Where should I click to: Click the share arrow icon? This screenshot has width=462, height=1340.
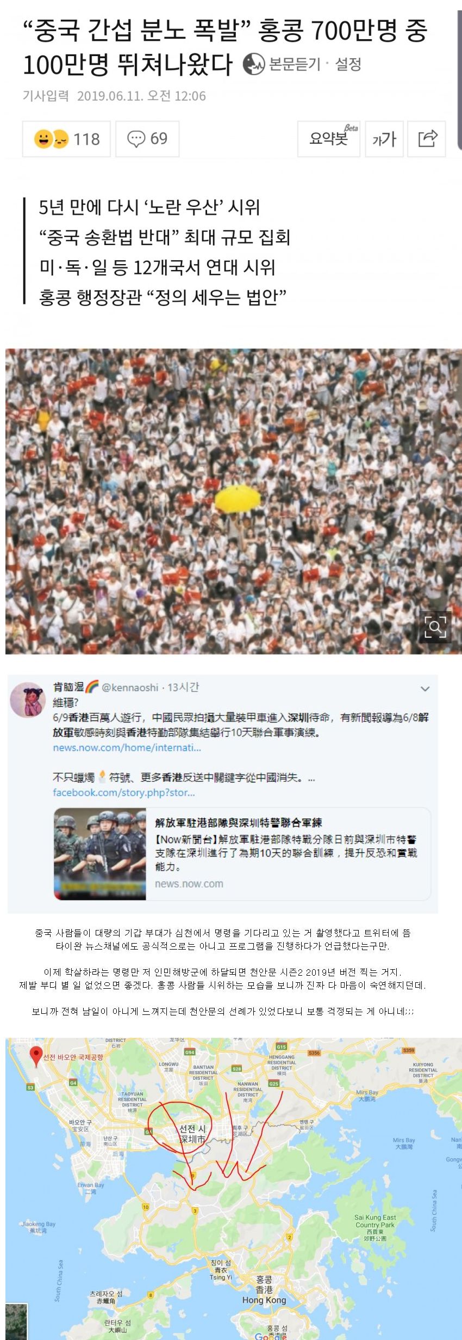[x=427, y=139]
